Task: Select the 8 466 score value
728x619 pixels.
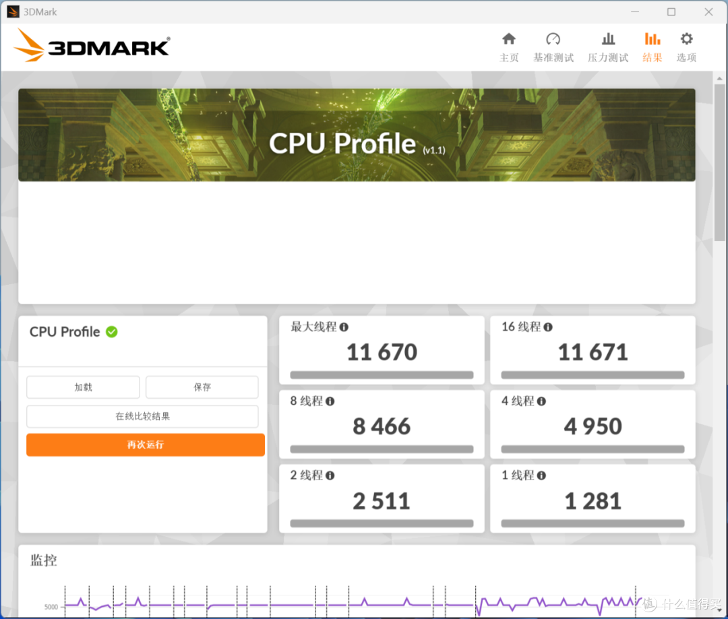Action: coord(382,426)
